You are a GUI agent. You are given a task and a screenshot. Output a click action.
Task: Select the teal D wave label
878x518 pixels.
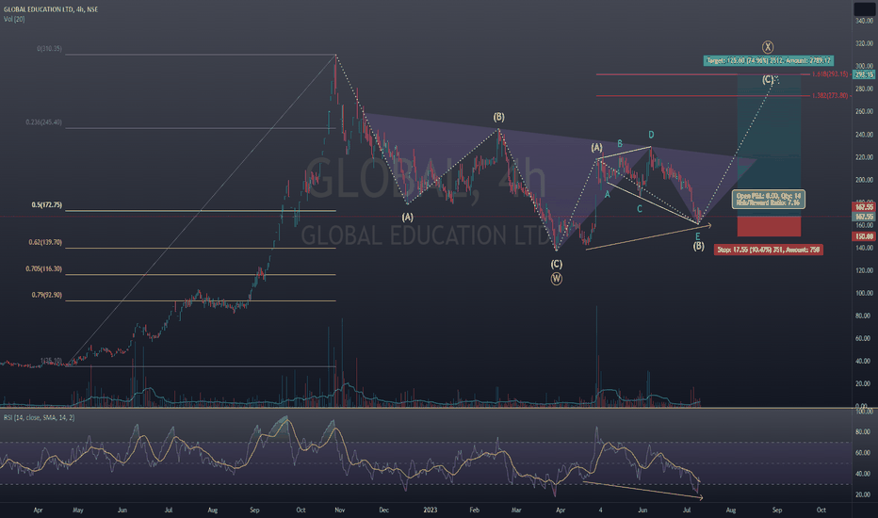(651, 135)
